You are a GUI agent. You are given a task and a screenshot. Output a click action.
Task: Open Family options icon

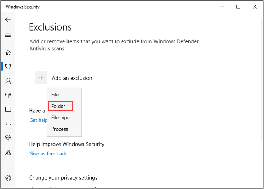[x=8, y=153]
